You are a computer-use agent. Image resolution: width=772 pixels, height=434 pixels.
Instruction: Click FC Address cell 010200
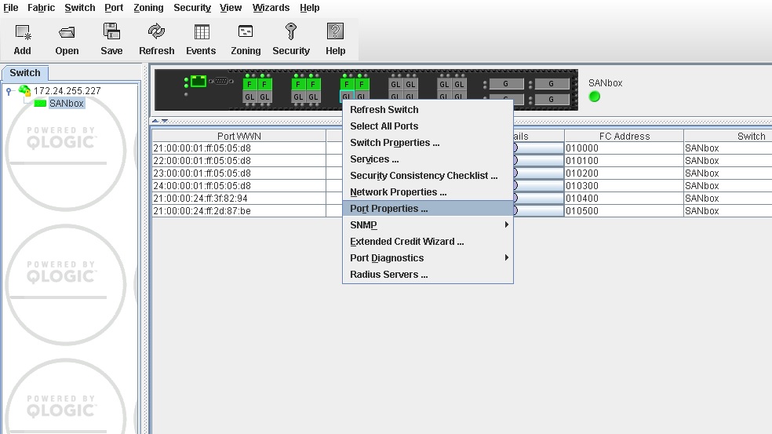coord(624,173)
